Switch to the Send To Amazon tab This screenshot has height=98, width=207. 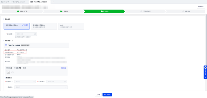pos(18,2)
